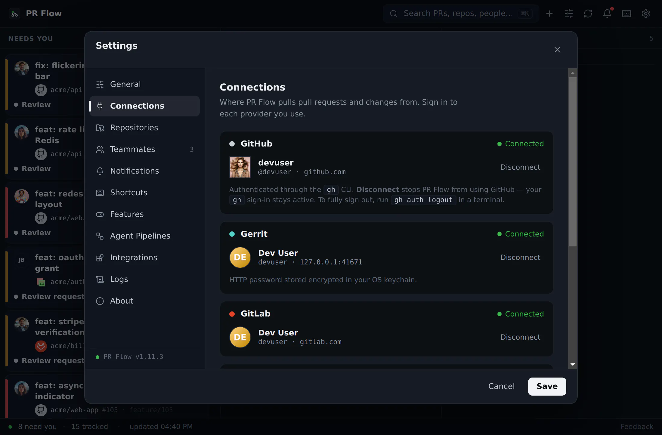This screenshot has height=435, width=662.
Task: Click the GitLab DE avatar badge
Action: 240,337
